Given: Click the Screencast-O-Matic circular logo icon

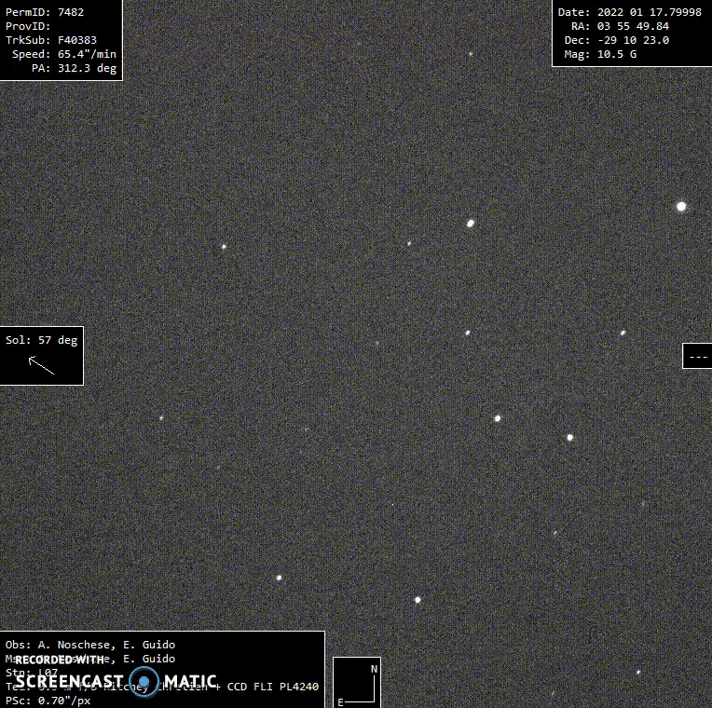Looking at the screenshot, I should [144, 681].
